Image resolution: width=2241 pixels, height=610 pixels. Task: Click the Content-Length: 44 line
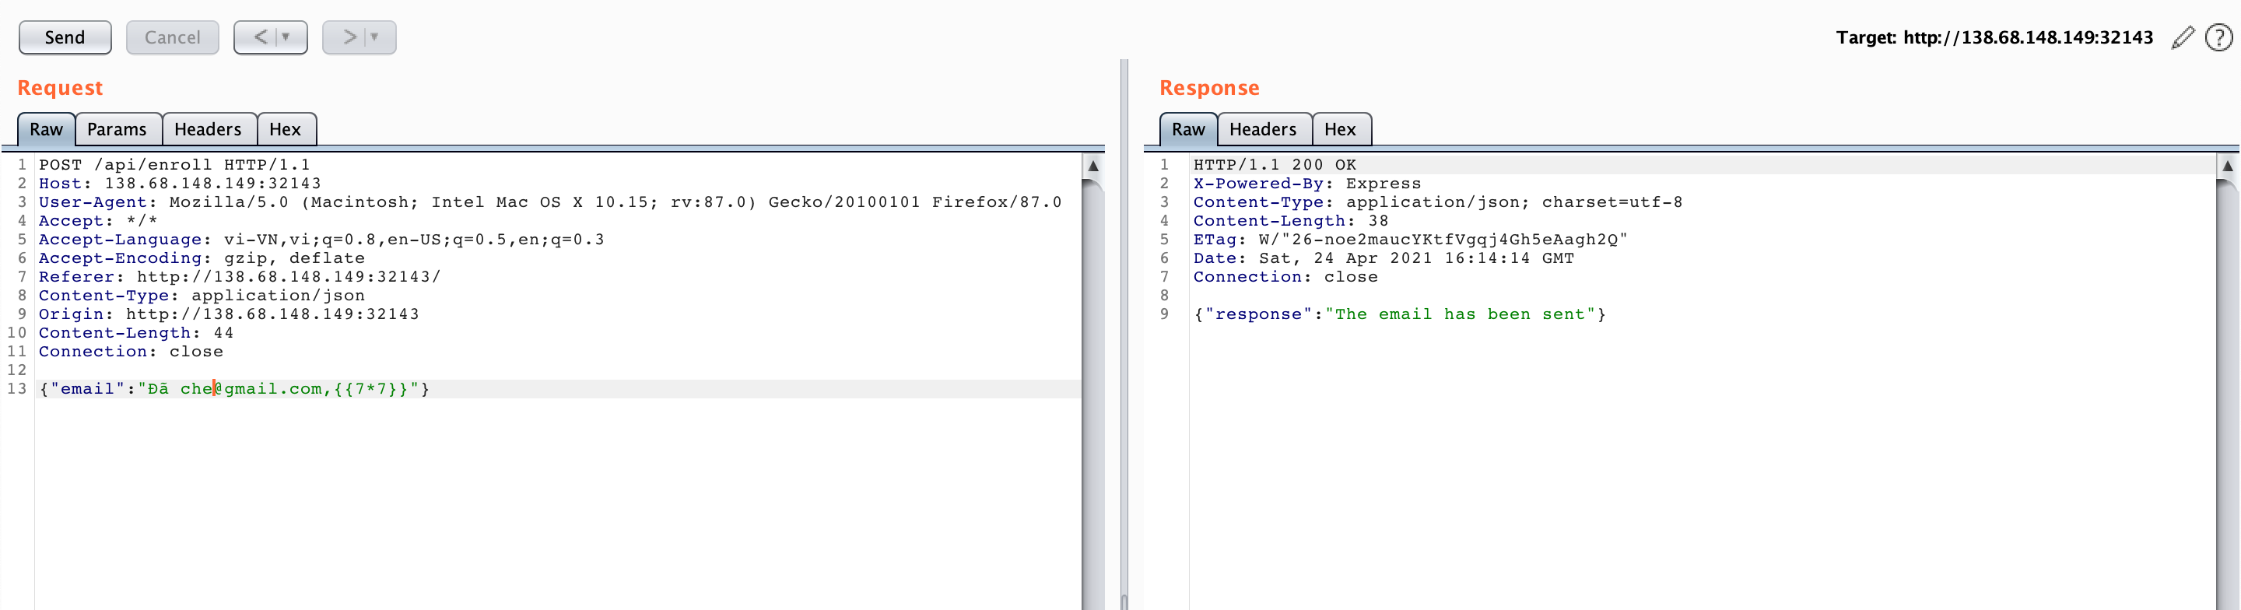pos(135,333)
